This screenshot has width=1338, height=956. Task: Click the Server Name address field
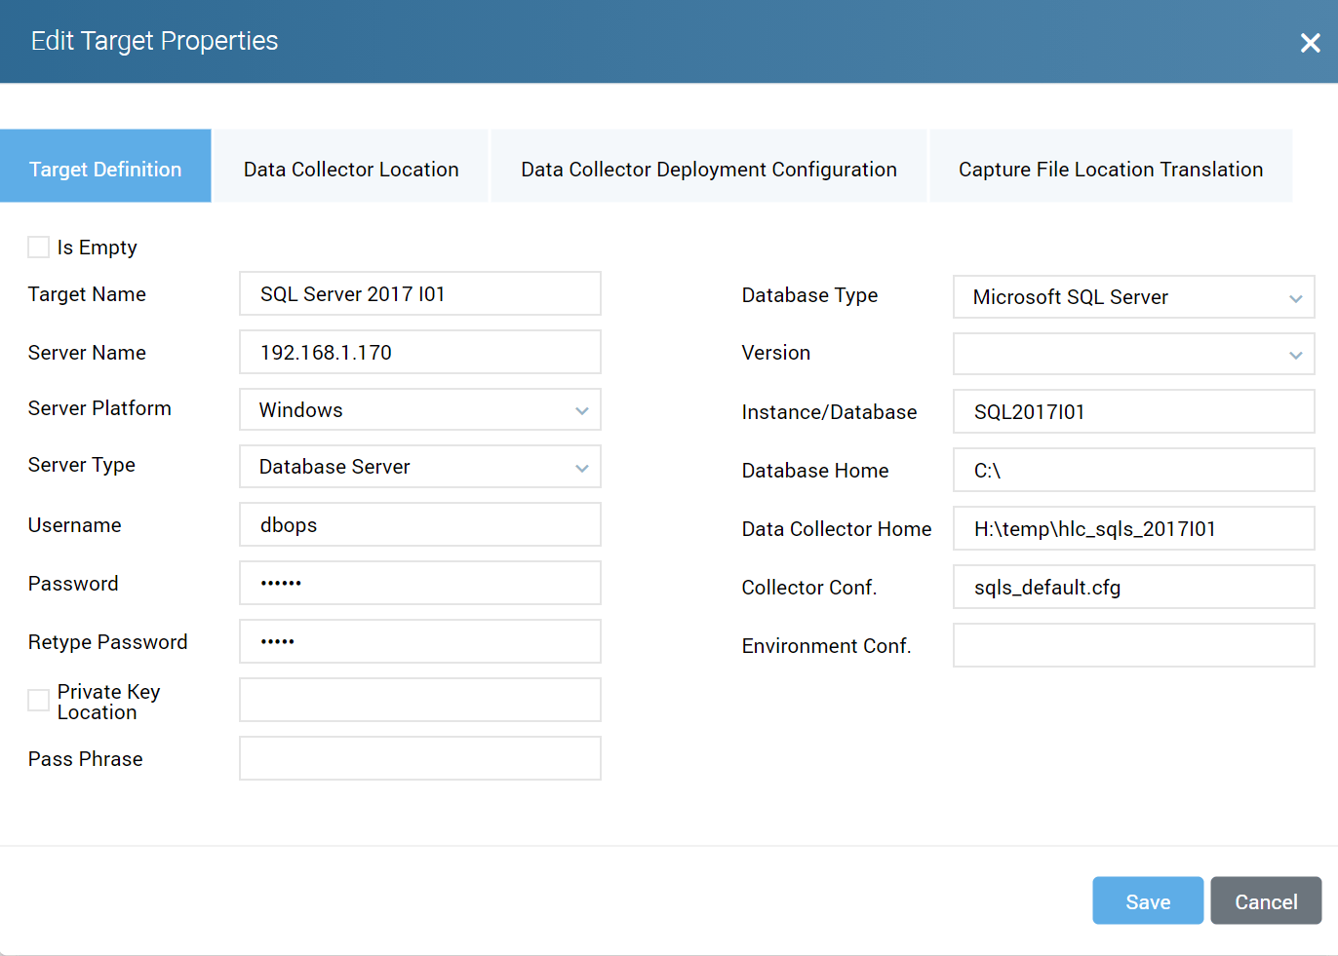tap(419, 352)
